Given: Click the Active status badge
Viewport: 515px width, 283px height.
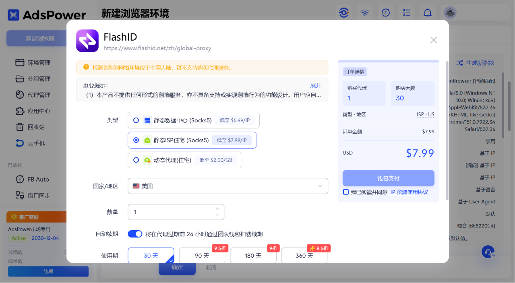Looking at the screenshot, I should tap(19, 238).
